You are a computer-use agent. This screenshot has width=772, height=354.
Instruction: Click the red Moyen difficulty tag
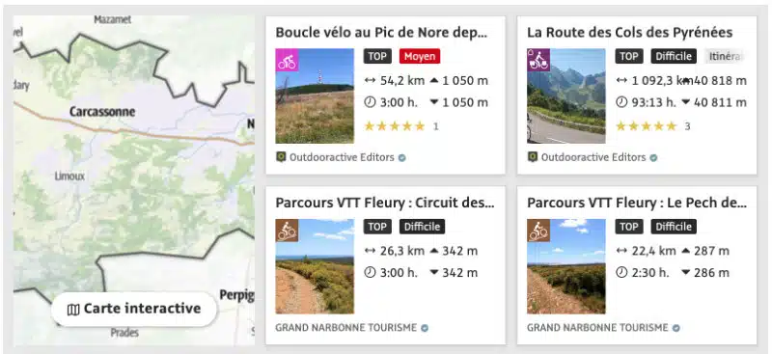pyautogui.click(x=420, y=56)
